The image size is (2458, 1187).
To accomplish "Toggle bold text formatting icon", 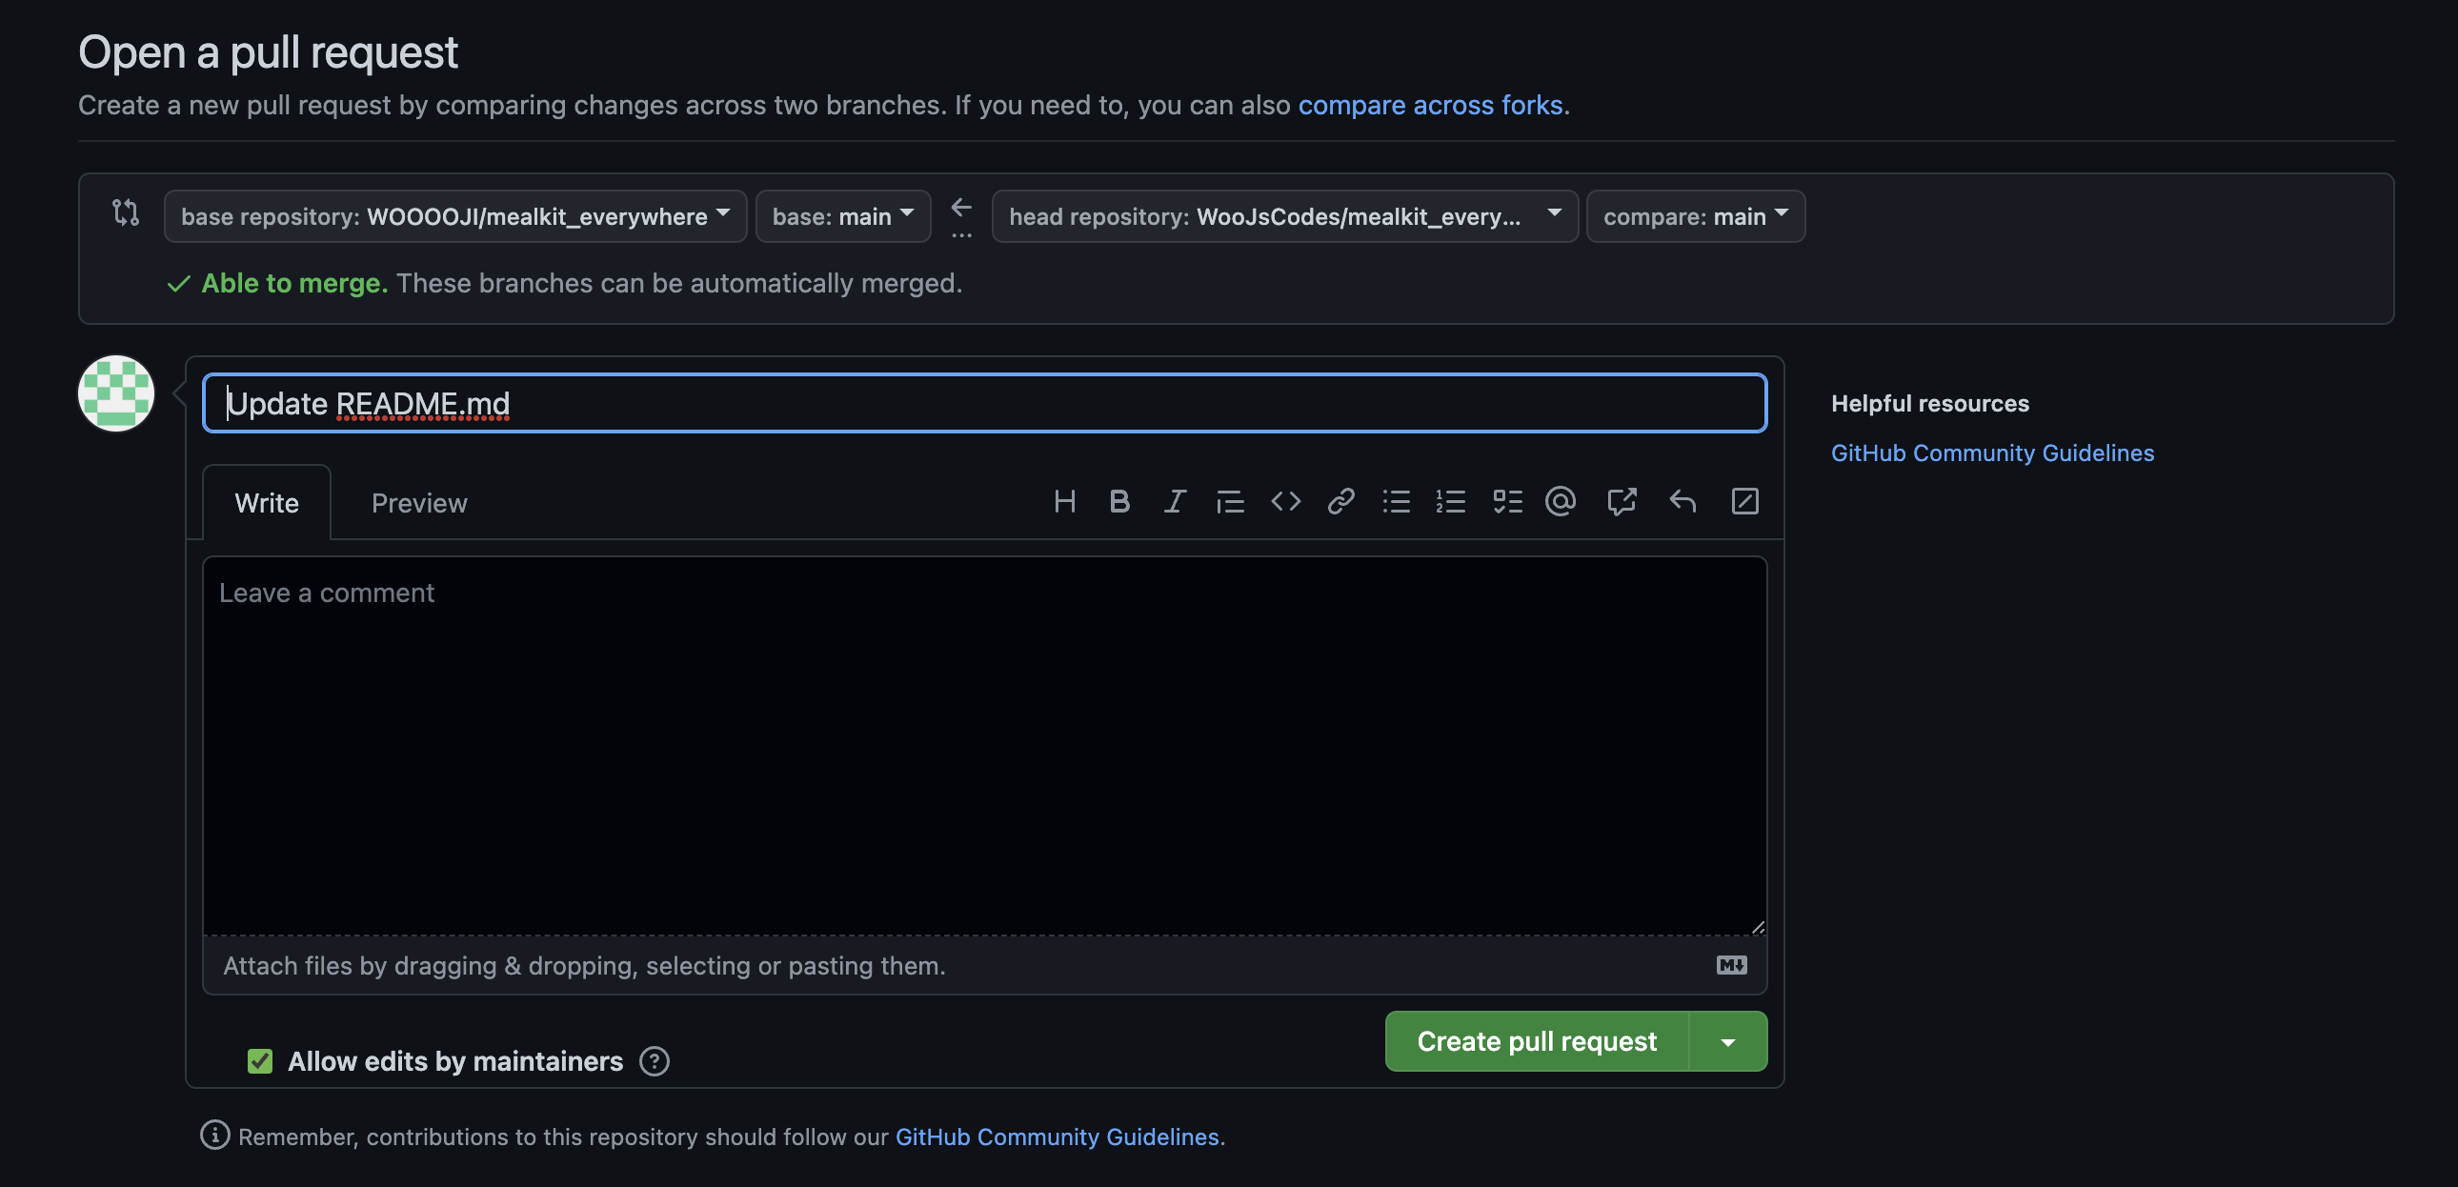I will click(x=1119, y=501).
